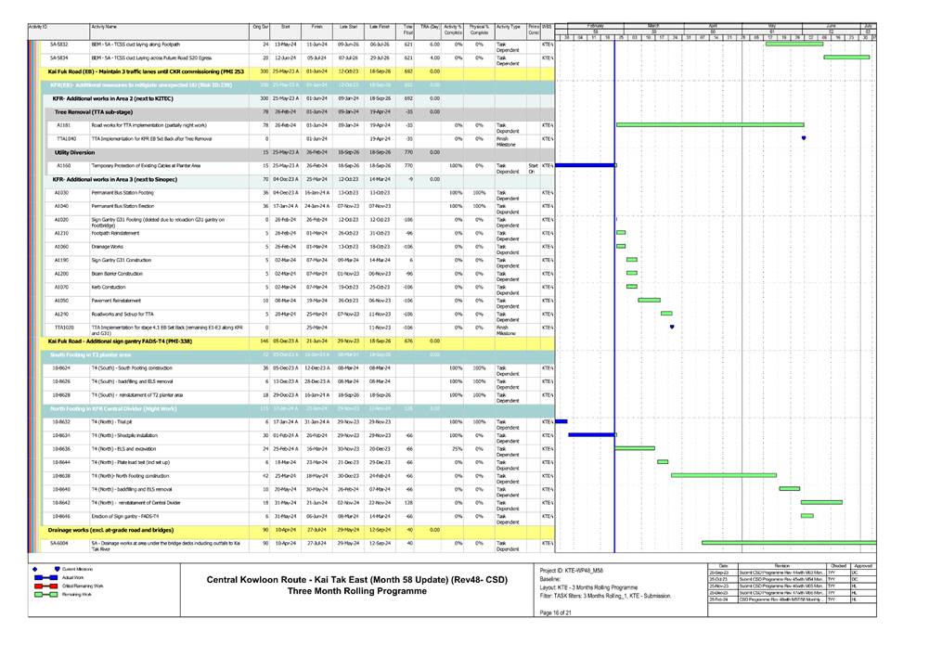Collapse the Utility Diversion group band
The width and height of the screenshot is (929, 657).
click(x=73, y=151)
